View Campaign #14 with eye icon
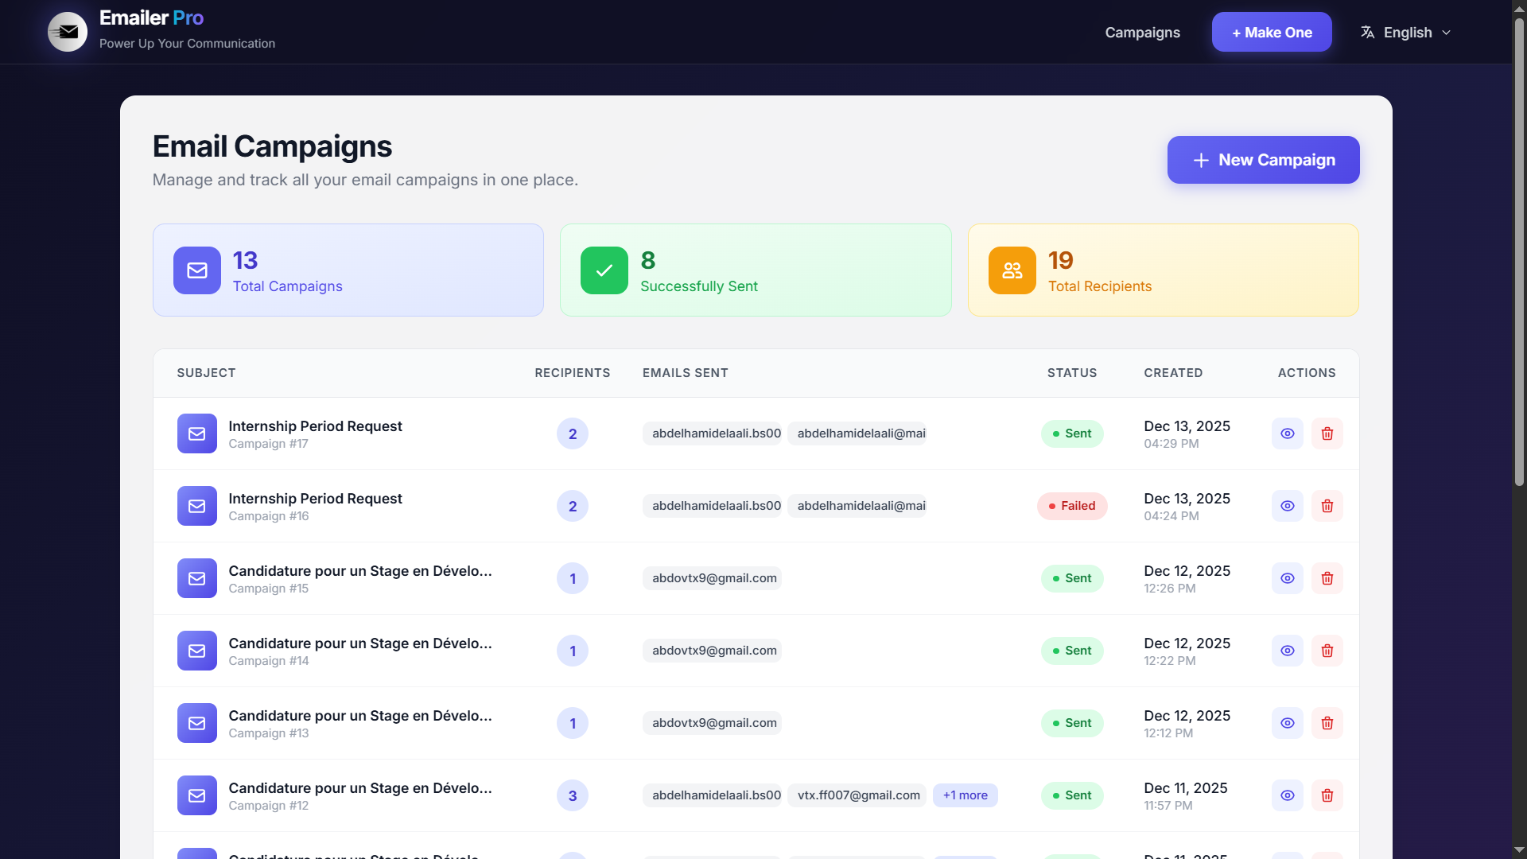This screenshot has height=859, width=1527. (x=1288, y=651)
